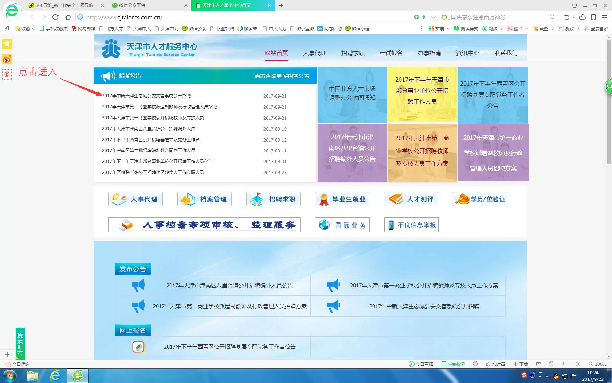Expand the 游戏 dropdown arrow

(x=578, y=28)
